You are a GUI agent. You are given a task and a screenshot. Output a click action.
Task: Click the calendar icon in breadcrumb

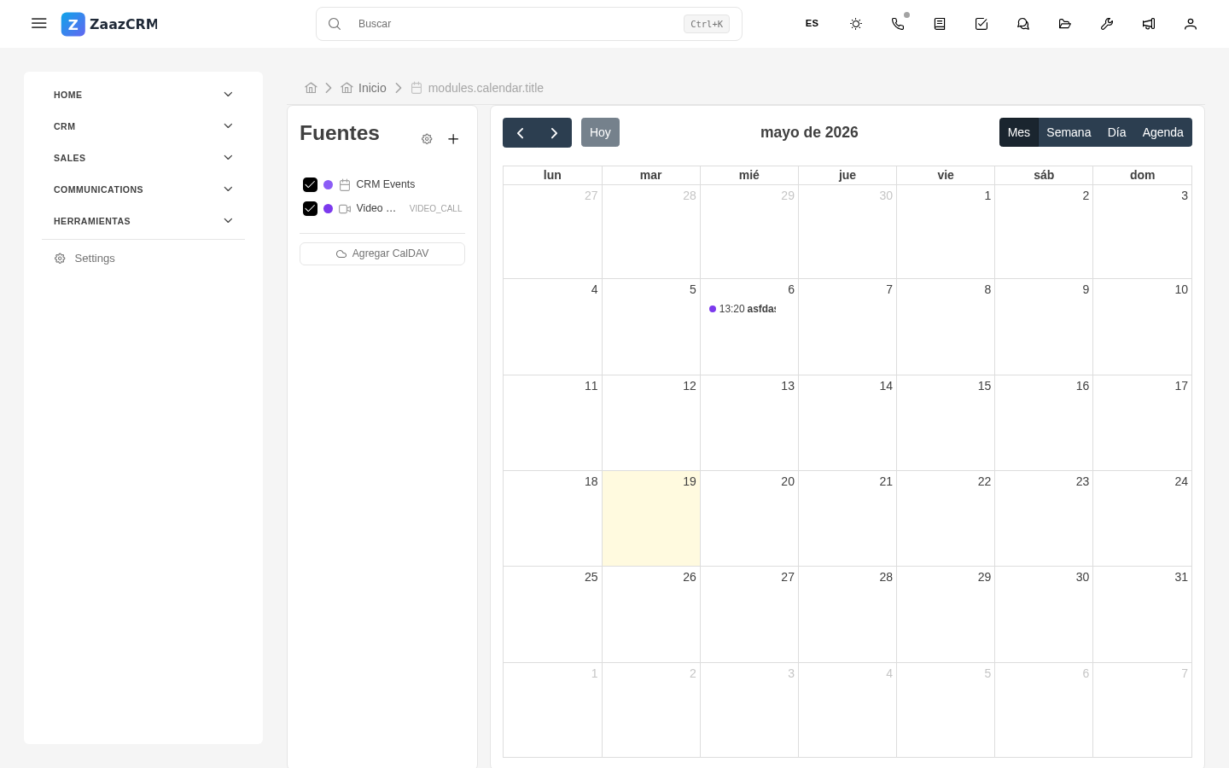416,88
